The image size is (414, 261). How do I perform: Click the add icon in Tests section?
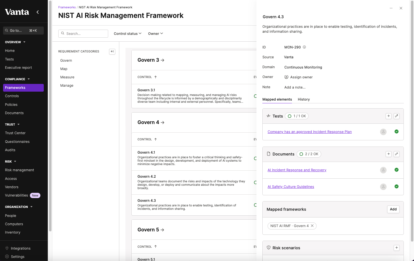pos(388,116)
